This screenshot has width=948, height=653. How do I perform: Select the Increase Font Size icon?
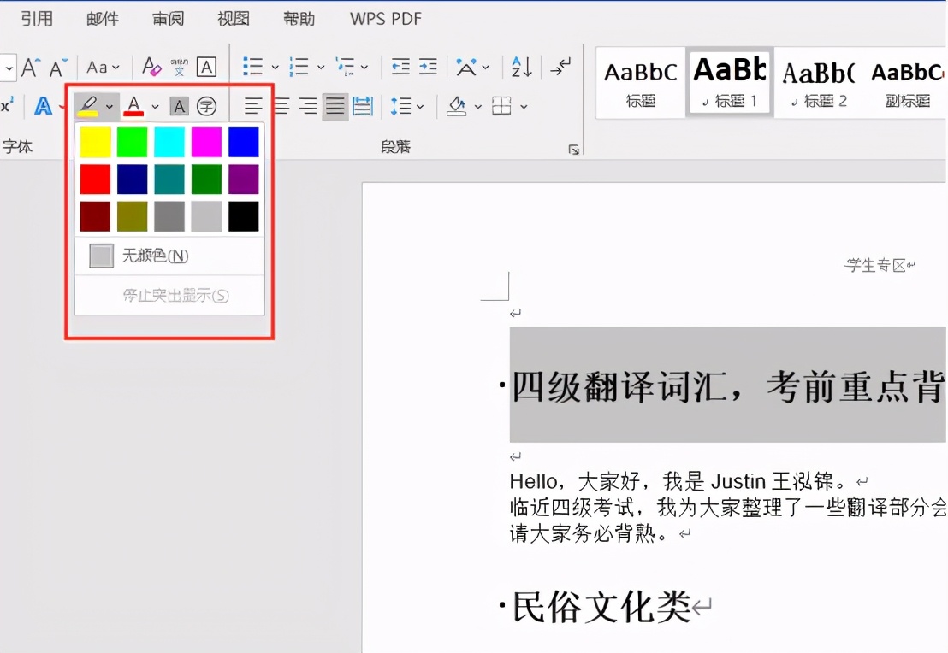pyautogui.click(x=32, y=67)
